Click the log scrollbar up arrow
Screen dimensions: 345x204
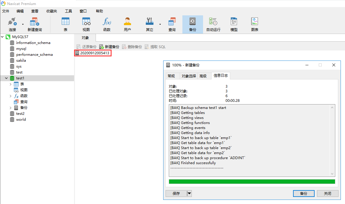click(332, 107)
